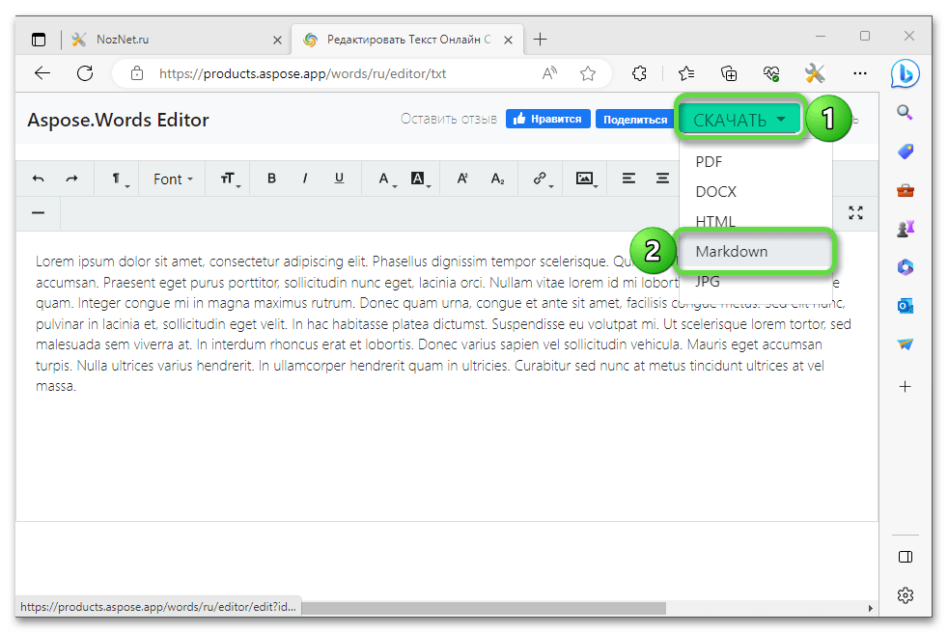Open the Drop paper plane sidebar icon
The width and height of the screenshot is (948, 633).
point(906,344)
